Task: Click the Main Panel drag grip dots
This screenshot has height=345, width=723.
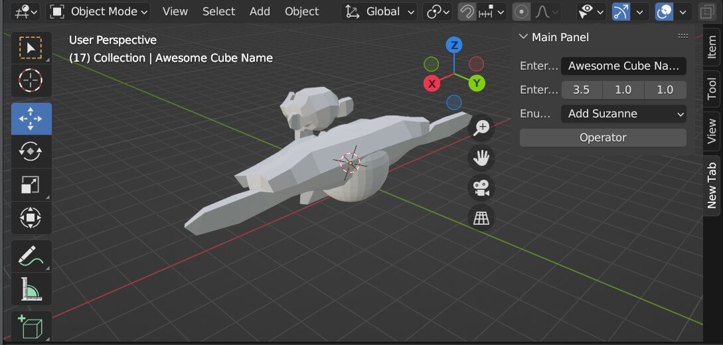Action: point(683,36)
